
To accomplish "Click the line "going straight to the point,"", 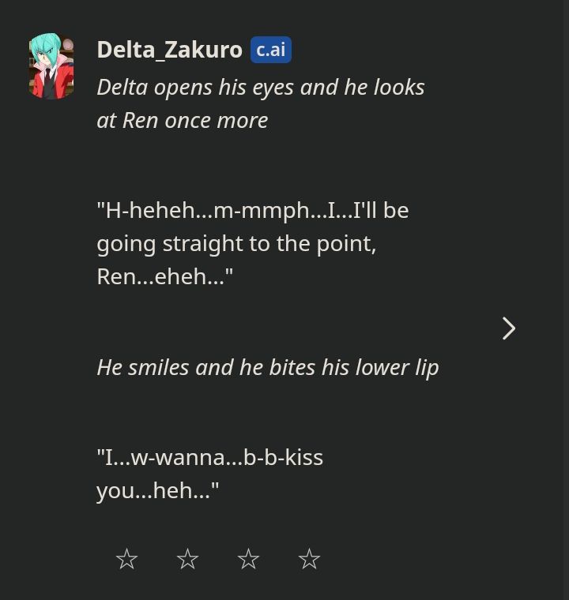I will tap(236, 243).
